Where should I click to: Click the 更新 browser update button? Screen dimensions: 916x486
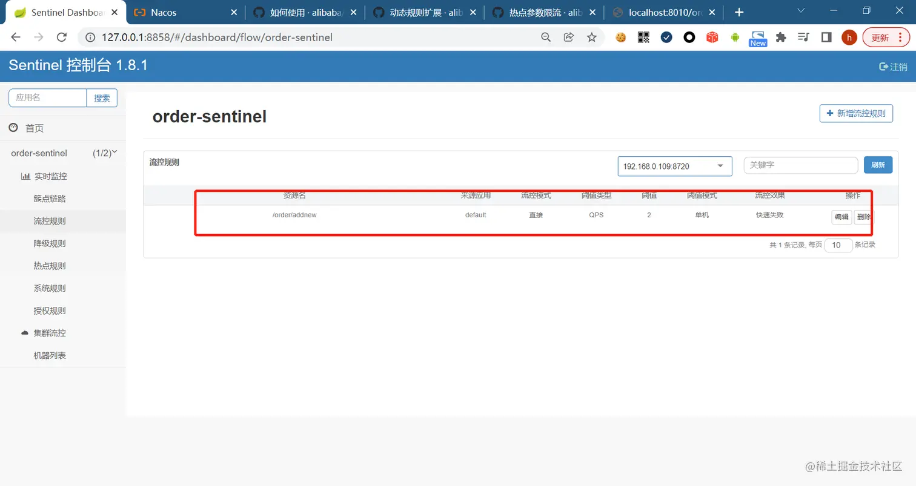886,38
